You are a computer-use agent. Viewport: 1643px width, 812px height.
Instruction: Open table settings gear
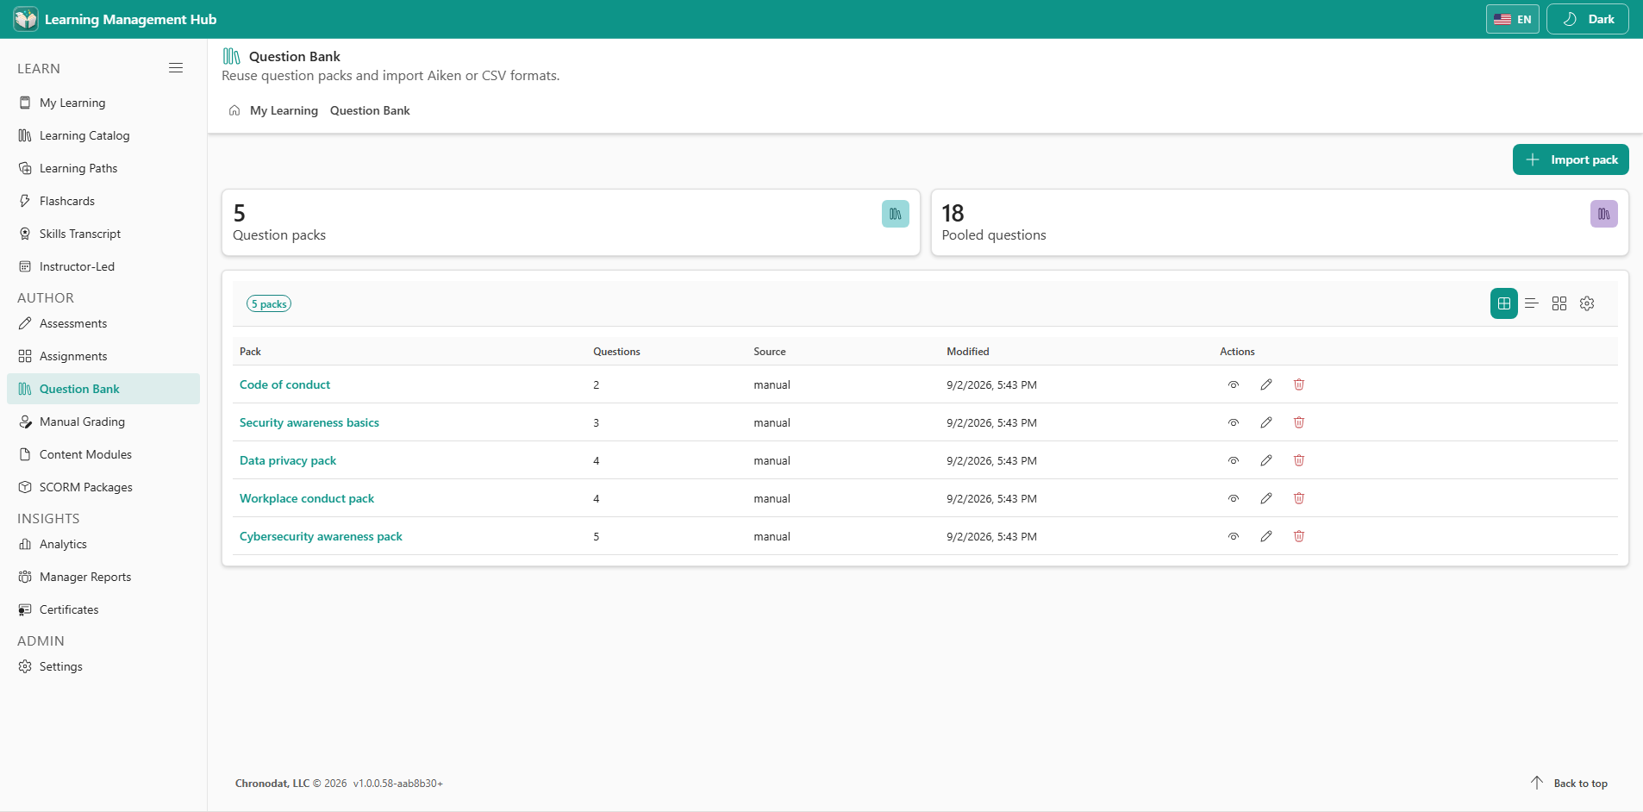click(1587, 303)
